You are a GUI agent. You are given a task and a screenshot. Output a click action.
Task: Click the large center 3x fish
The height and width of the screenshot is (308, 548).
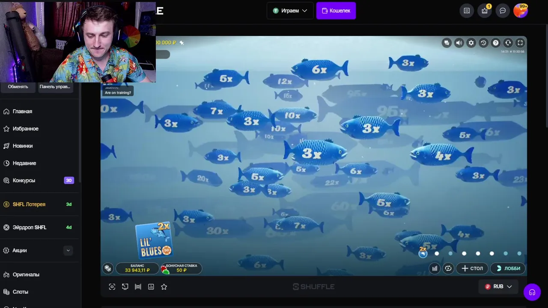click(x=316, y=152)
